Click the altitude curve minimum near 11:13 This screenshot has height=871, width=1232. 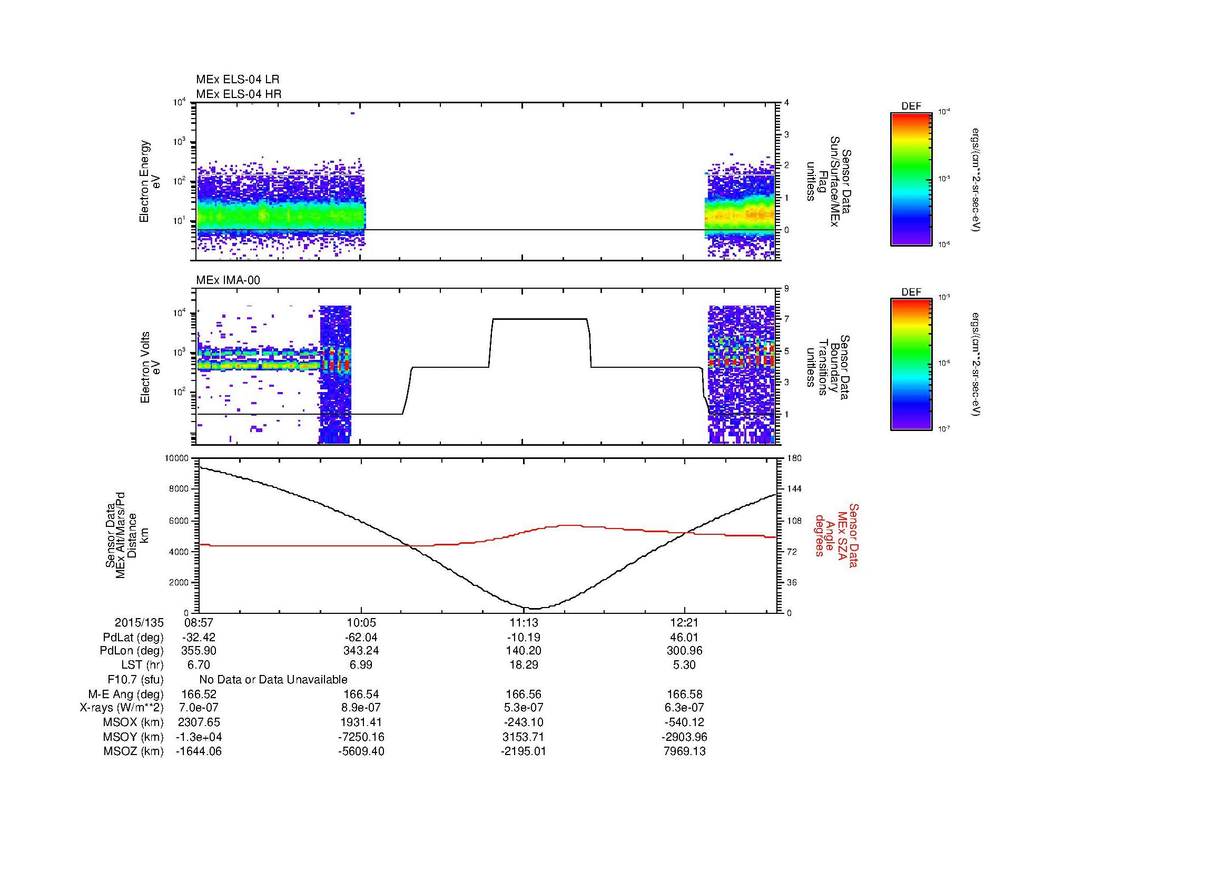536,609
